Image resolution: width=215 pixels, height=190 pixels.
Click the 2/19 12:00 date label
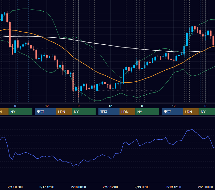tap(174, 187)
